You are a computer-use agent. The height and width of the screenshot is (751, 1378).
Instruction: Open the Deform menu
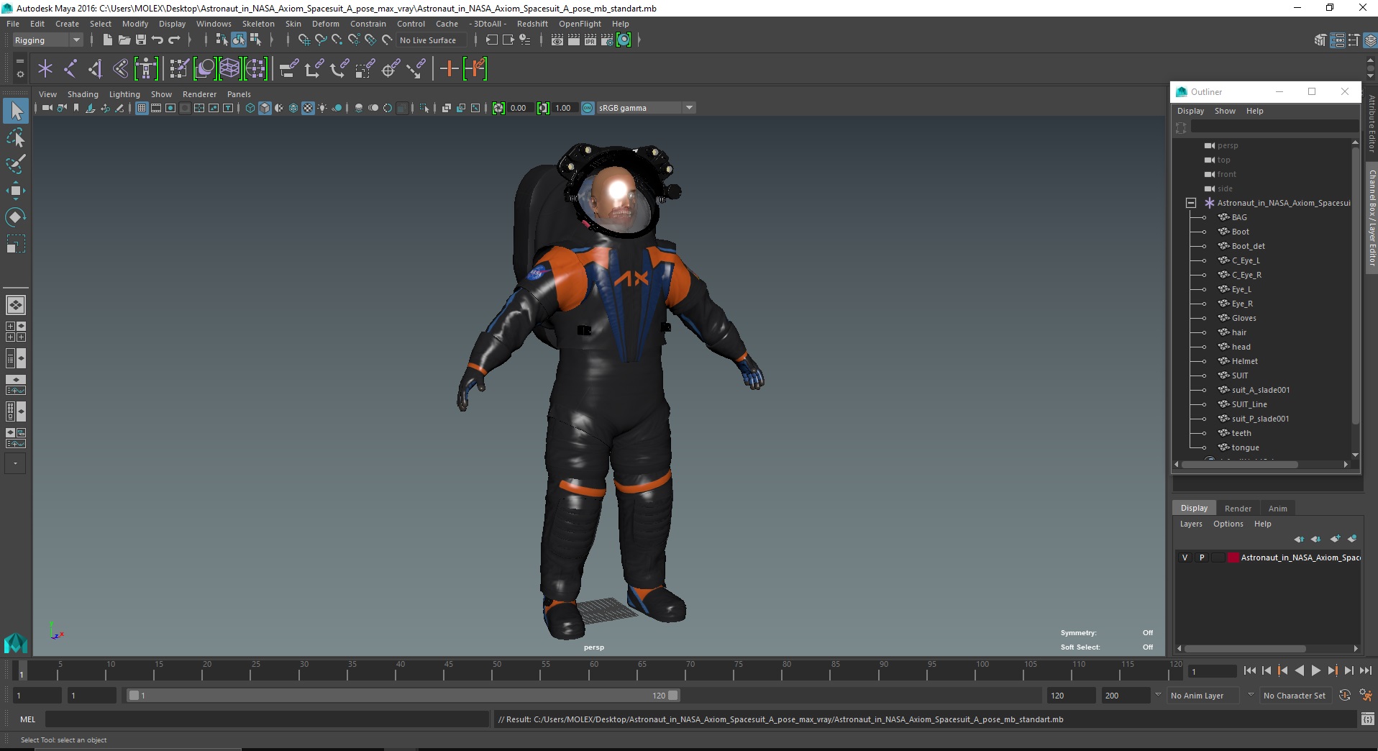[325, 24]
